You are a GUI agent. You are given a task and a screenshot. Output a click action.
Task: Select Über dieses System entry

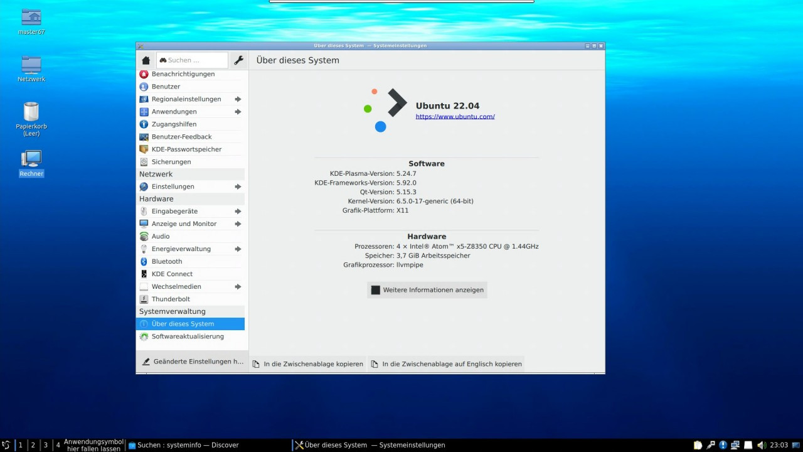(x=190, y=324)
